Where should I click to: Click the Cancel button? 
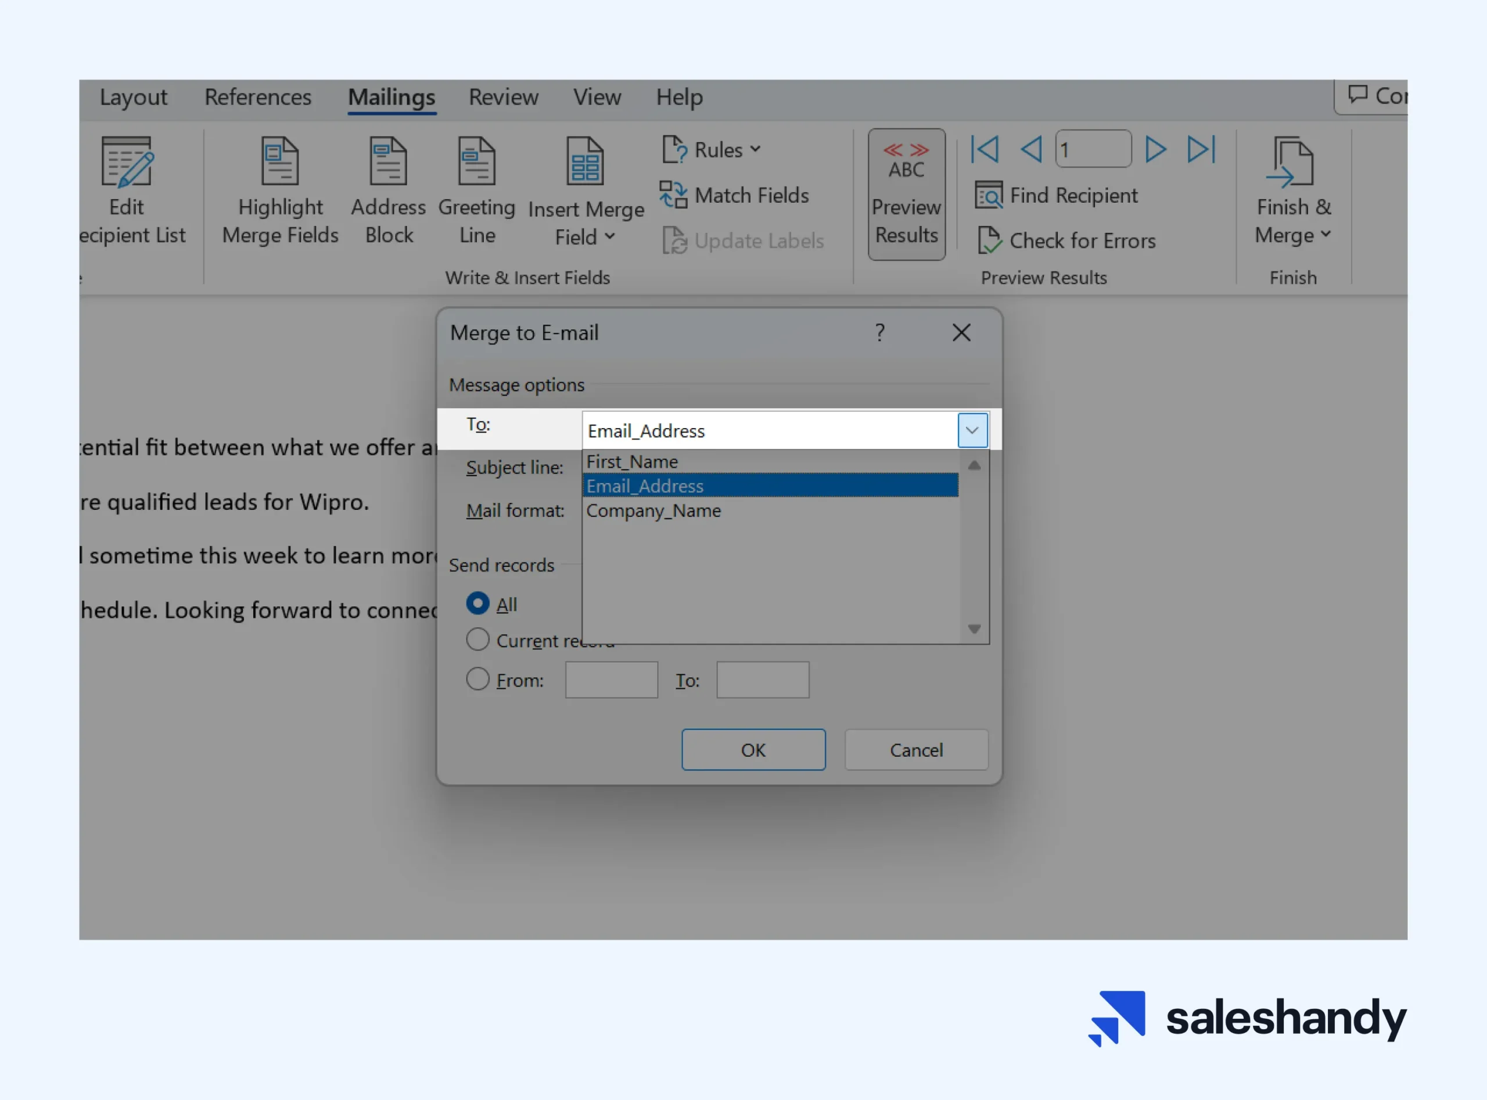[917, 750]
